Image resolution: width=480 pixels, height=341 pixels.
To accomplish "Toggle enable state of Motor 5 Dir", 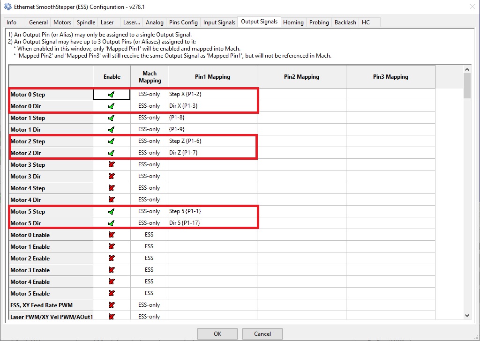I will [x=112, y=223].
